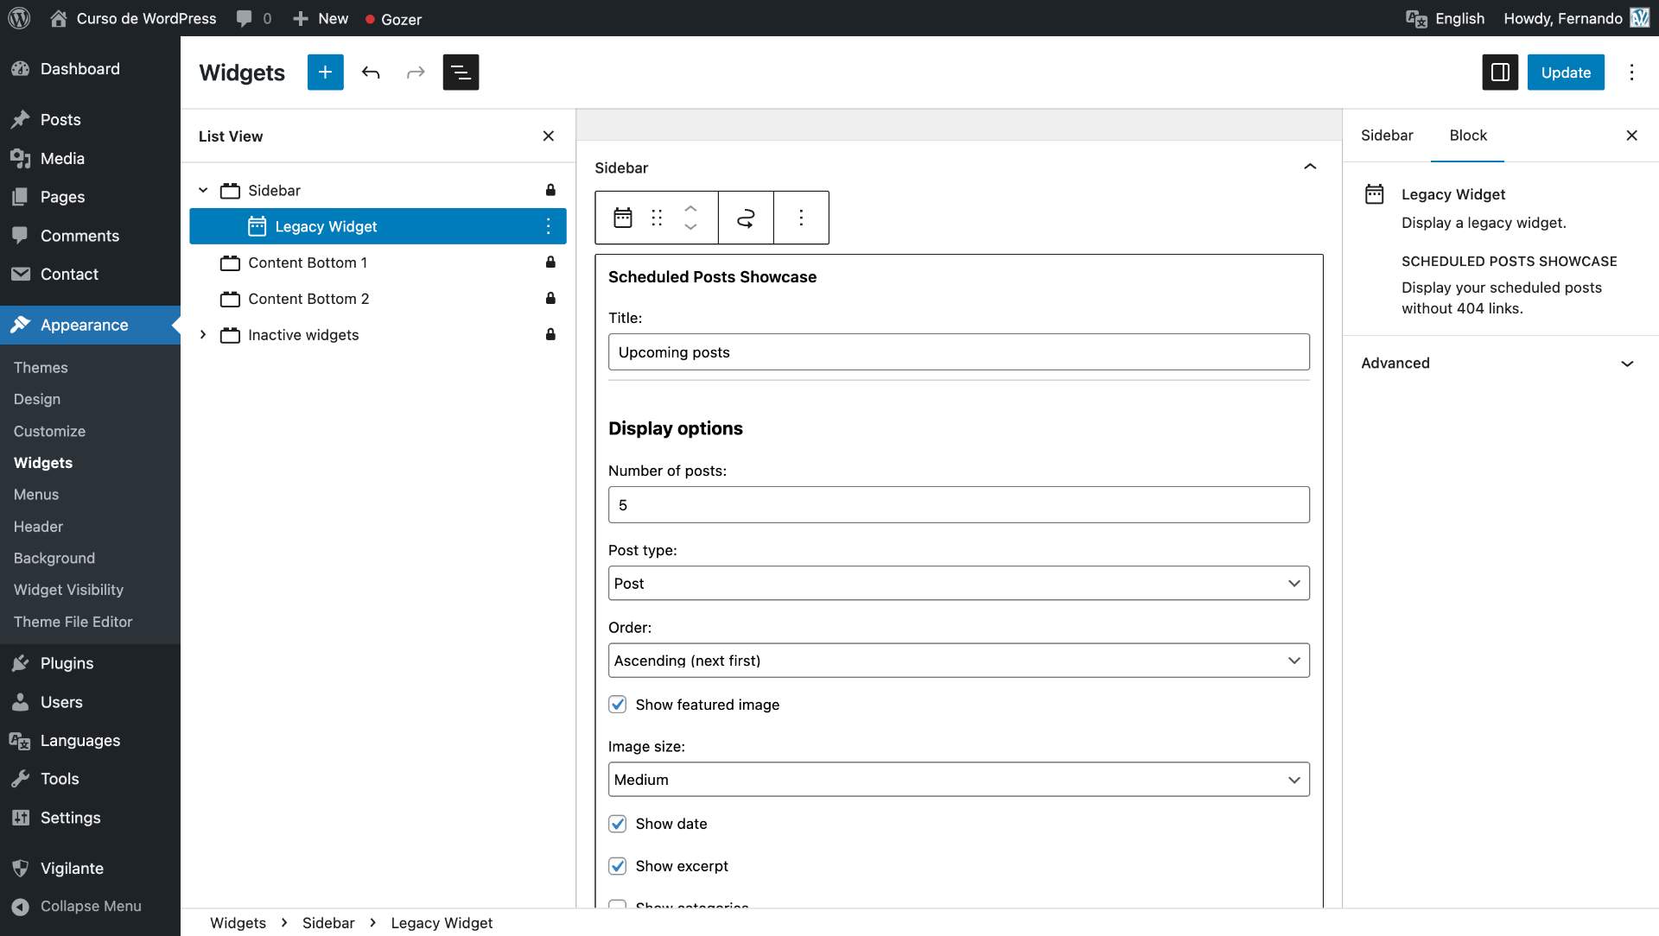The image size is (1659, 936).
Task: Open the Order dropdown
Action: (958, 661)
